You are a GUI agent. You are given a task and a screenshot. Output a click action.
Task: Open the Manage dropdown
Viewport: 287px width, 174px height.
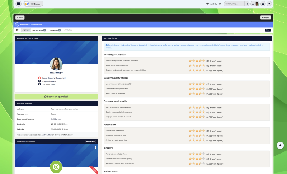click(265, 18)
